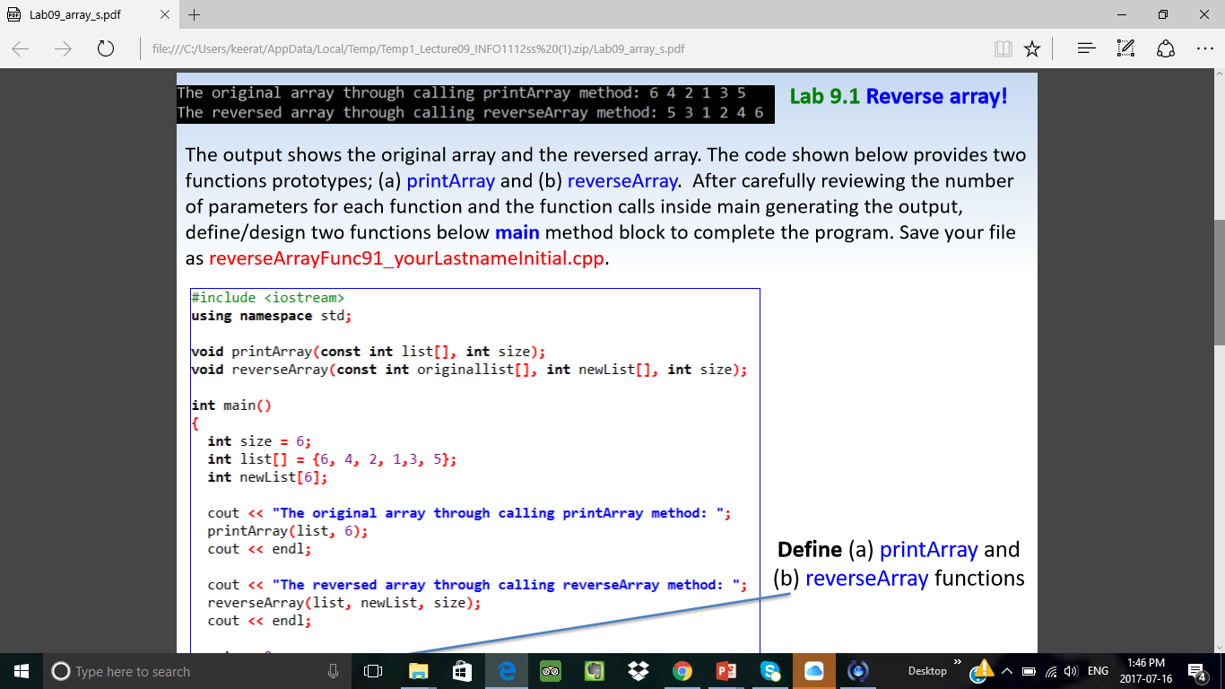1225x689 pixels.
Task: Open a new tab with plus button
Action: (x=194, y=14)
